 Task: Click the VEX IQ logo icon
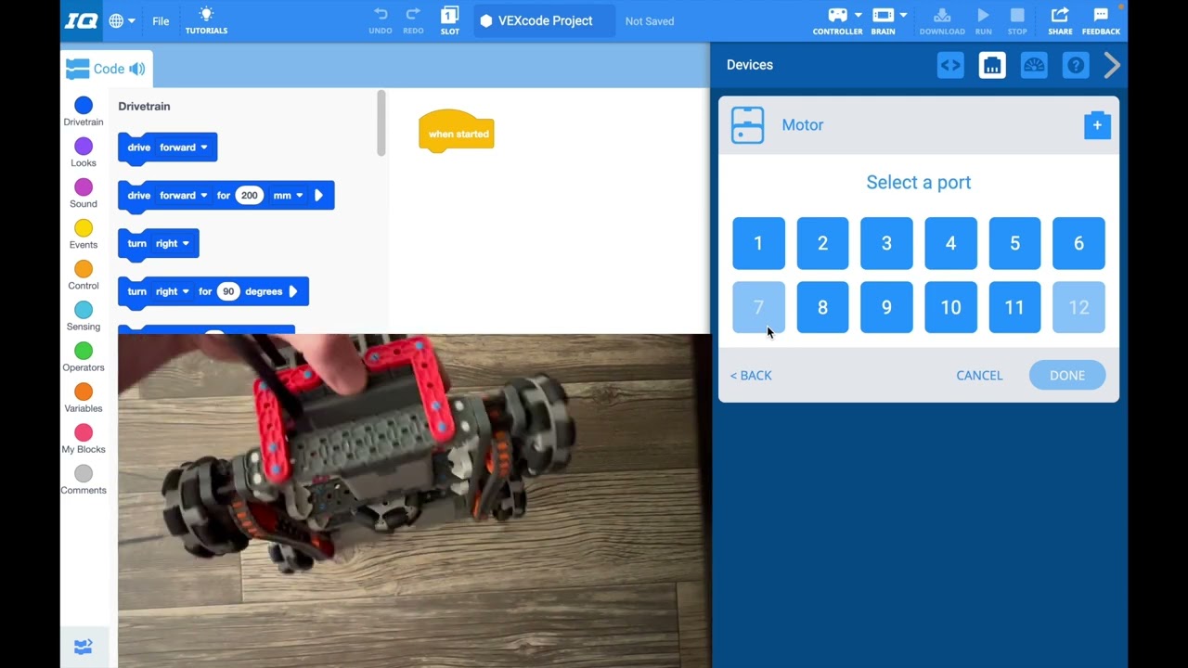81,20
